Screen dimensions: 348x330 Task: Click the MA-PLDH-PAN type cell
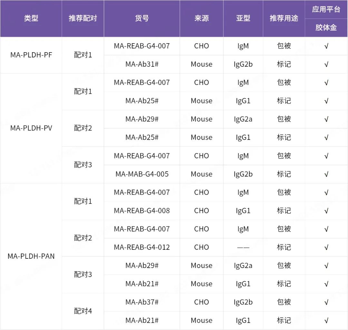click(31, 256)
